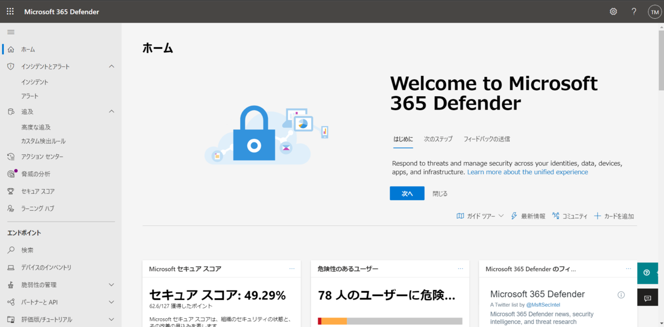Open more options on Microsoft 365 Defender feed card
Viewport: 664px width, 327px height.
click(629, 269)
